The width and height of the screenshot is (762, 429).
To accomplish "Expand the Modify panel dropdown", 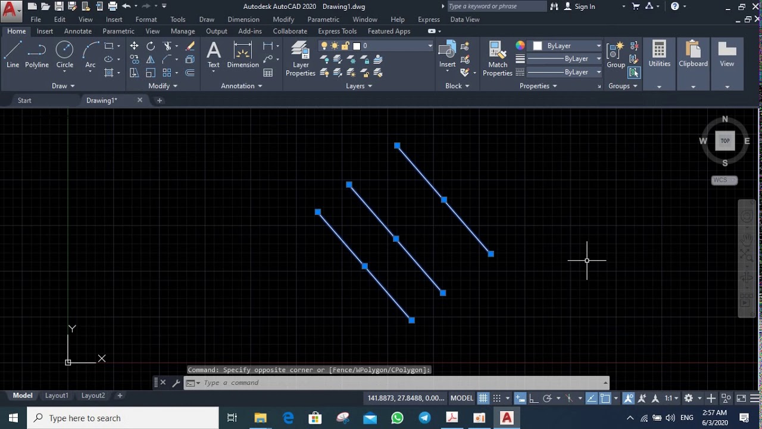I will tap(163, 86).
